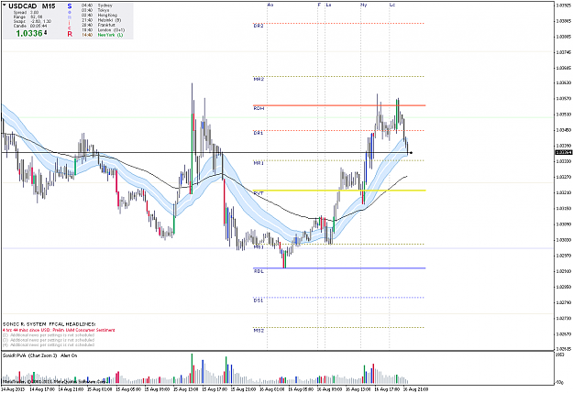573x393 pixels.
Task: Click the USDCAD M15 chart title
Action: click(32, 5)
